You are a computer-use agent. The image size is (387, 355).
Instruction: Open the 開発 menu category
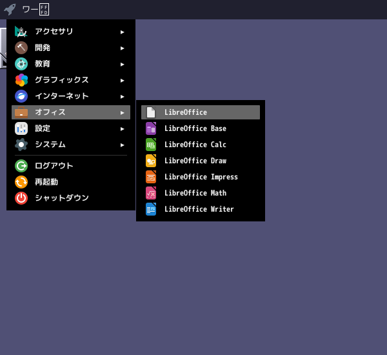tap(71, 48)
